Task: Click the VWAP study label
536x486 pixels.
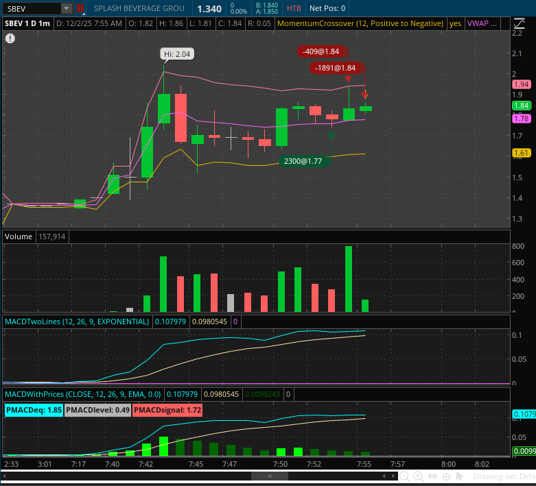Action: pyautogui.click(x=482, y=23)
